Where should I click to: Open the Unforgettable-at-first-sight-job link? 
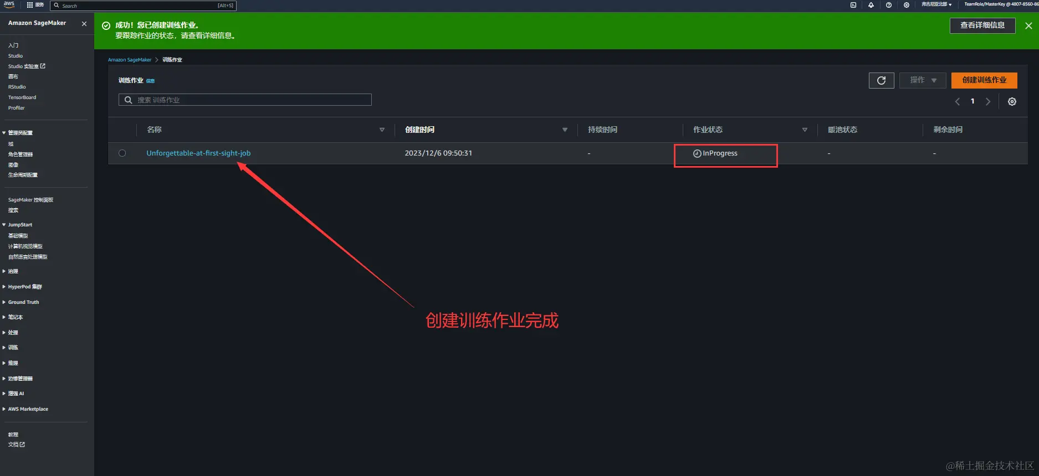pyautogui.click(x=198, y=153)
